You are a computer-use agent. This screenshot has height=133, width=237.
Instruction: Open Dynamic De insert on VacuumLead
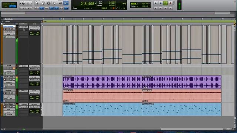click(x=23, y=107)
